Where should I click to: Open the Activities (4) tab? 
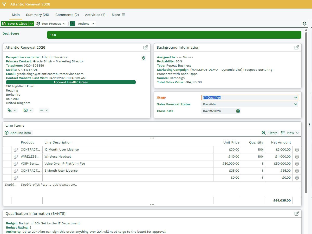tap(95, 15)
